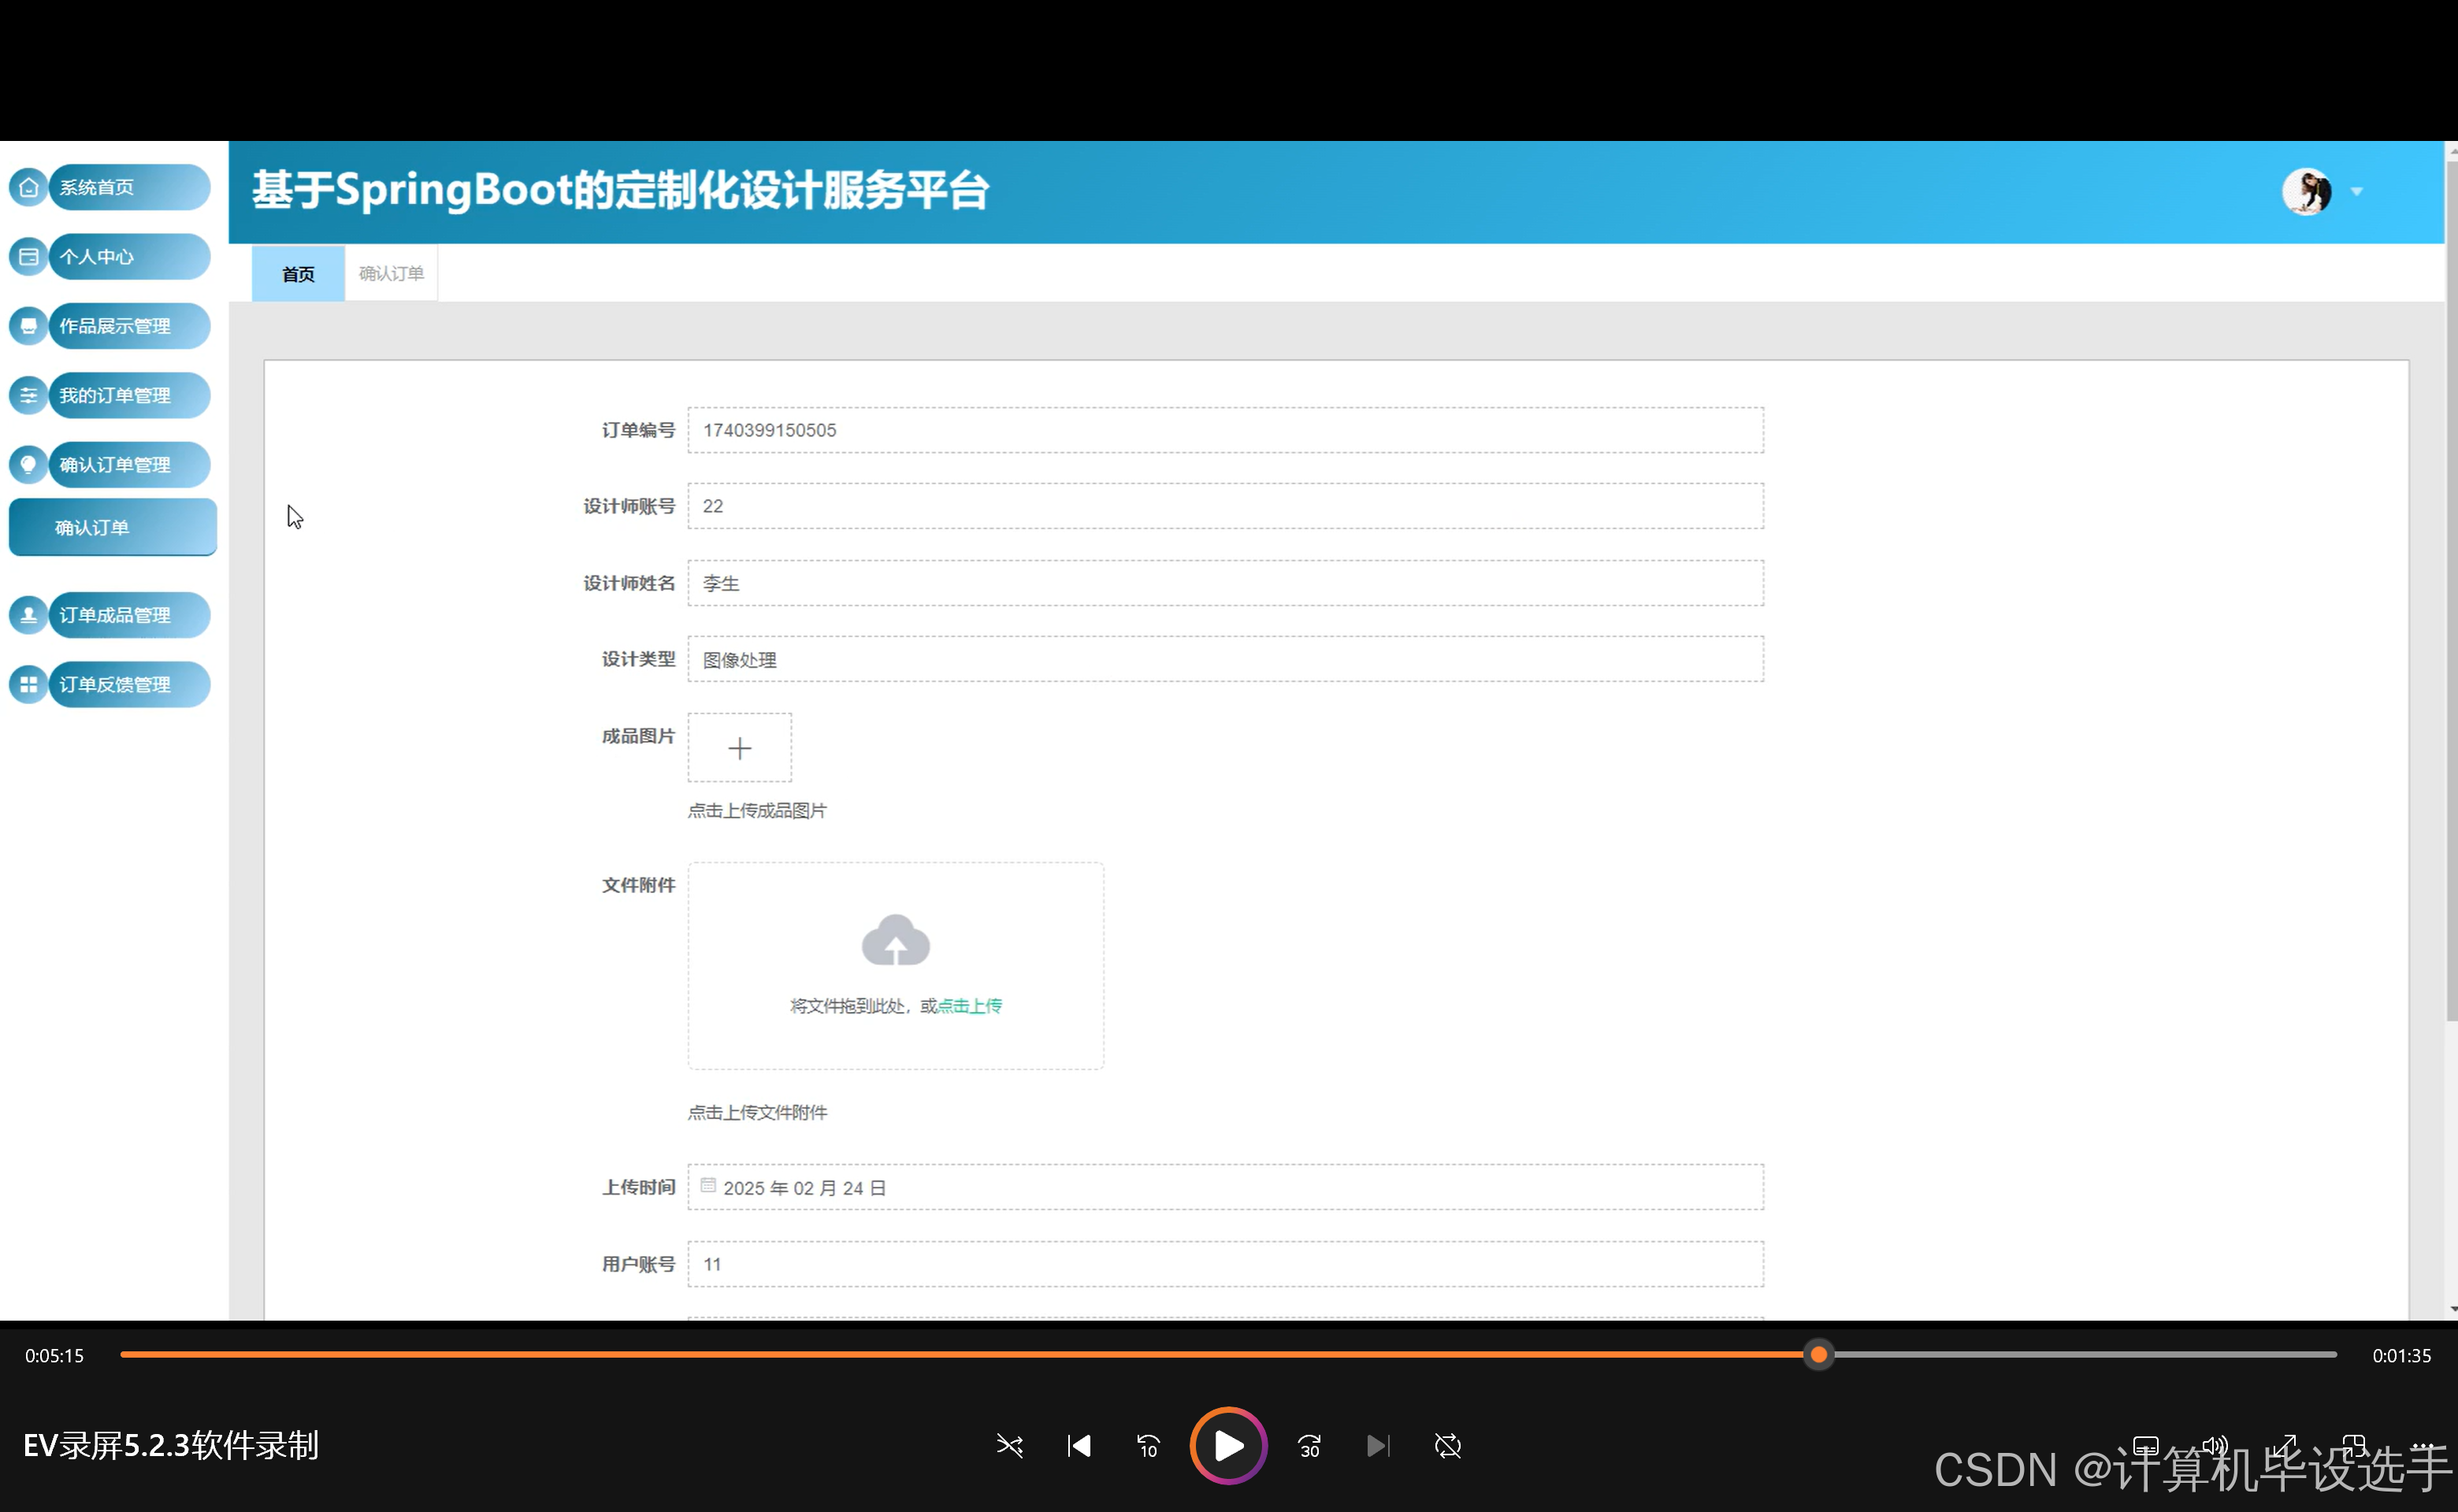Click the 点击上传成品图片 hint text

757,810
